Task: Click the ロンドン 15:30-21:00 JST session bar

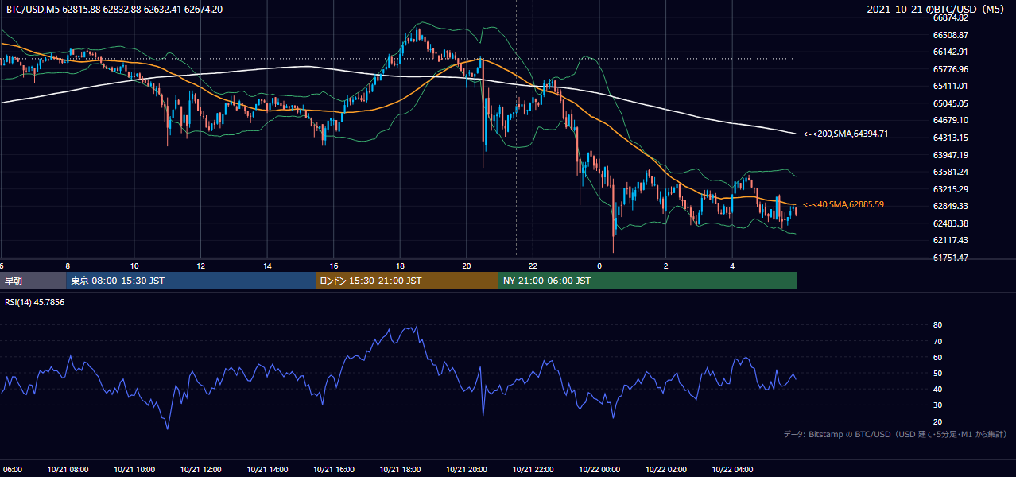Action: pos(407,281)
